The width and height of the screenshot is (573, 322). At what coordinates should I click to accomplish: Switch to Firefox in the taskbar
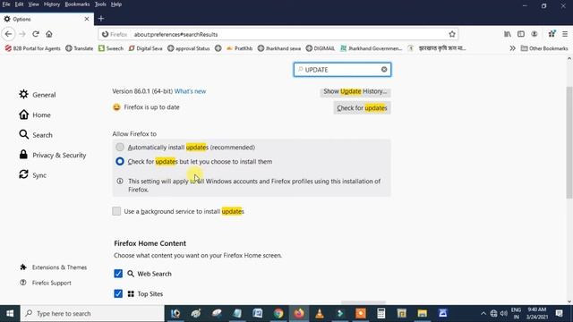(299, 313)
